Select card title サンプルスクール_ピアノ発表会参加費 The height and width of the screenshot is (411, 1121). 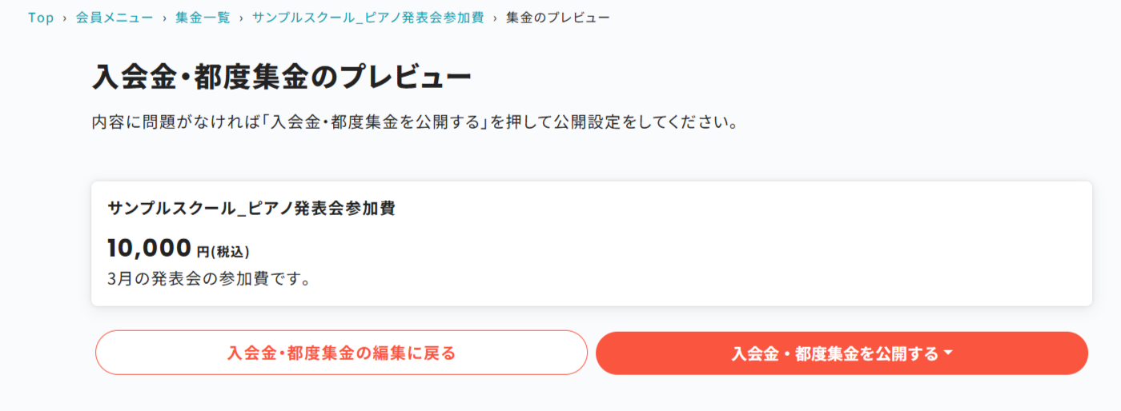point(251,209)
